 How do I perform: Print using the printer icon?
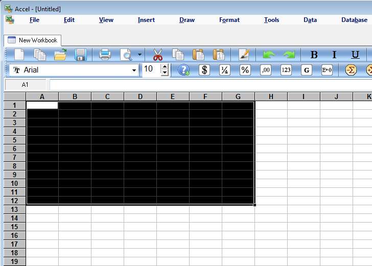(x=105, y=55)
